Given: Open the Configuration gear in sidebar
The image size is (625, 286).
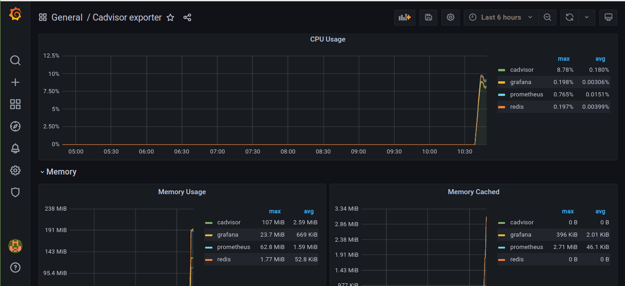Looking at the screenshot, I should (15, 170).
